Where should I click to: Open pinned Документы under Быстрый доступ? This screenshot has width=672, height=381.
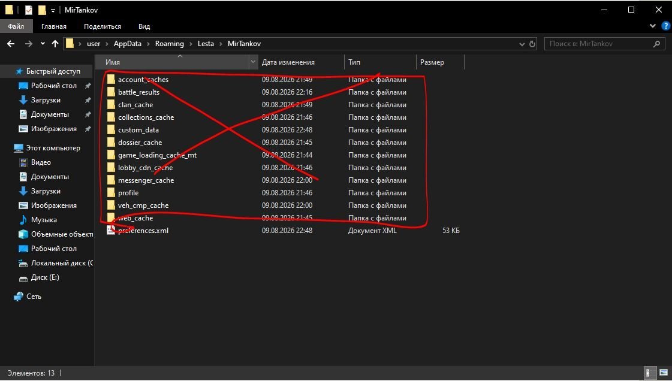(50, 114)
